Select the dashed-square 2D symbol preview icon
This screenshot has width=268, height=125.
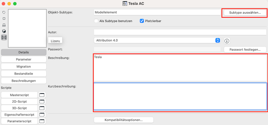click(4, 13)
